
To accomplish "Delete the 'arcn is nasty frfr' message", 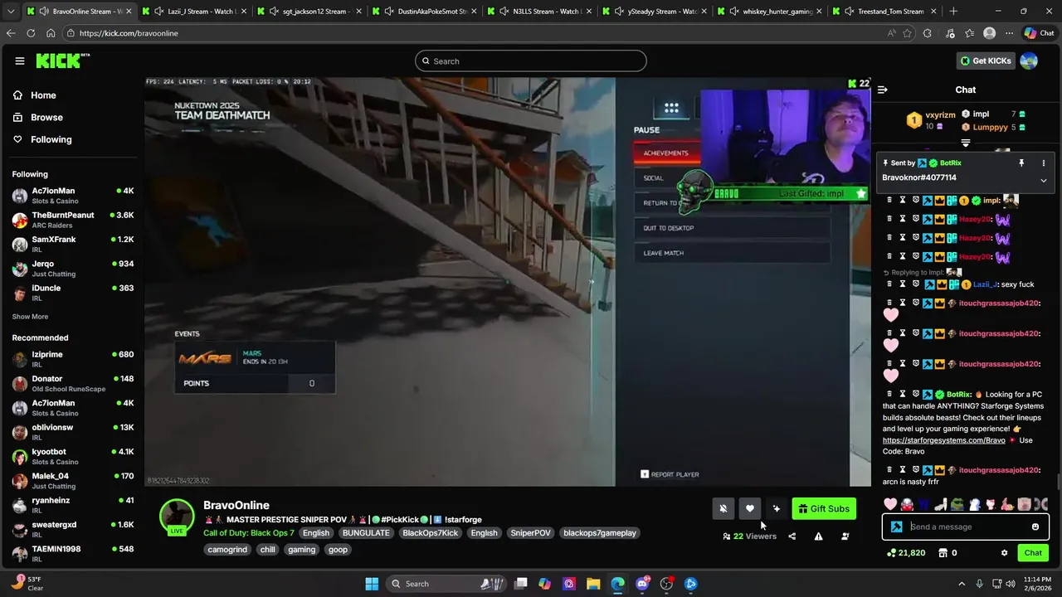I will point(889,470).
